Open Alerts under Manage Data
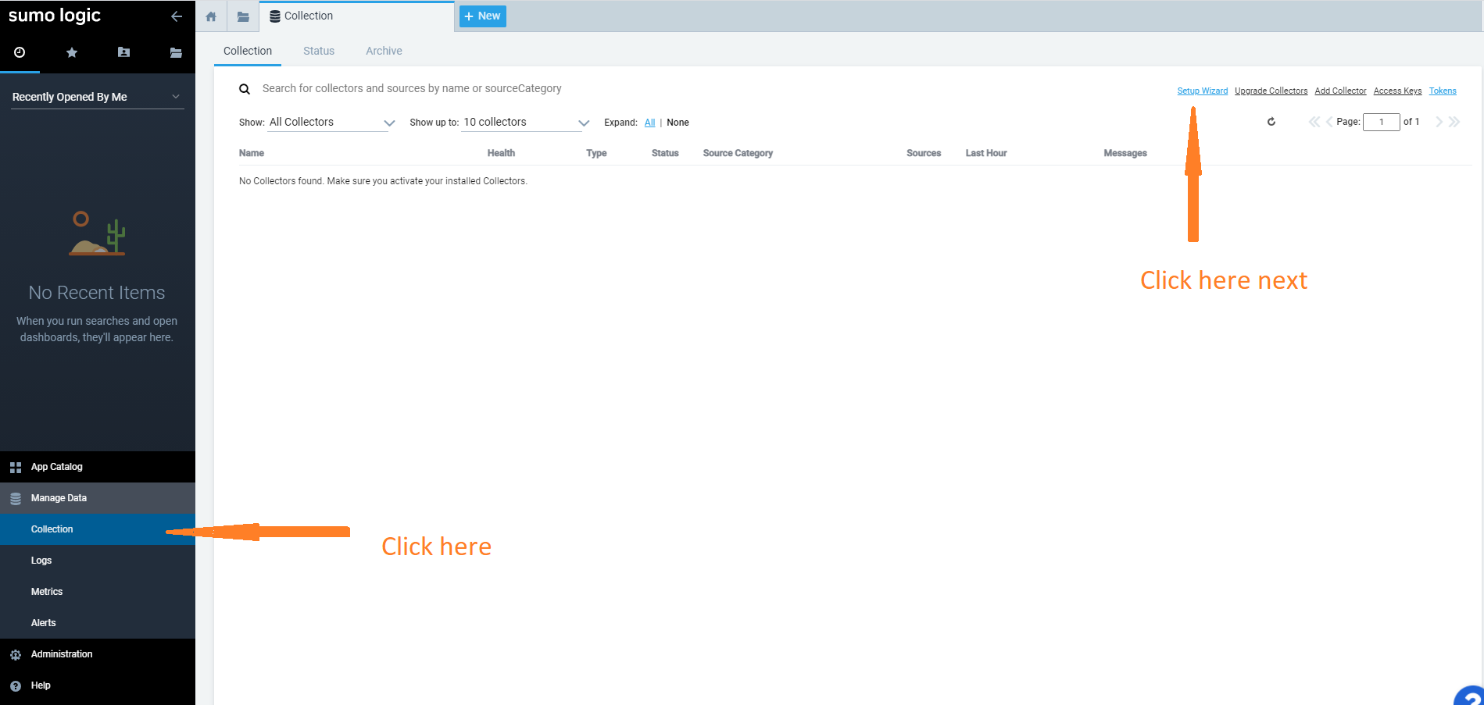The image size is (1484, 705). click(98, 623)
